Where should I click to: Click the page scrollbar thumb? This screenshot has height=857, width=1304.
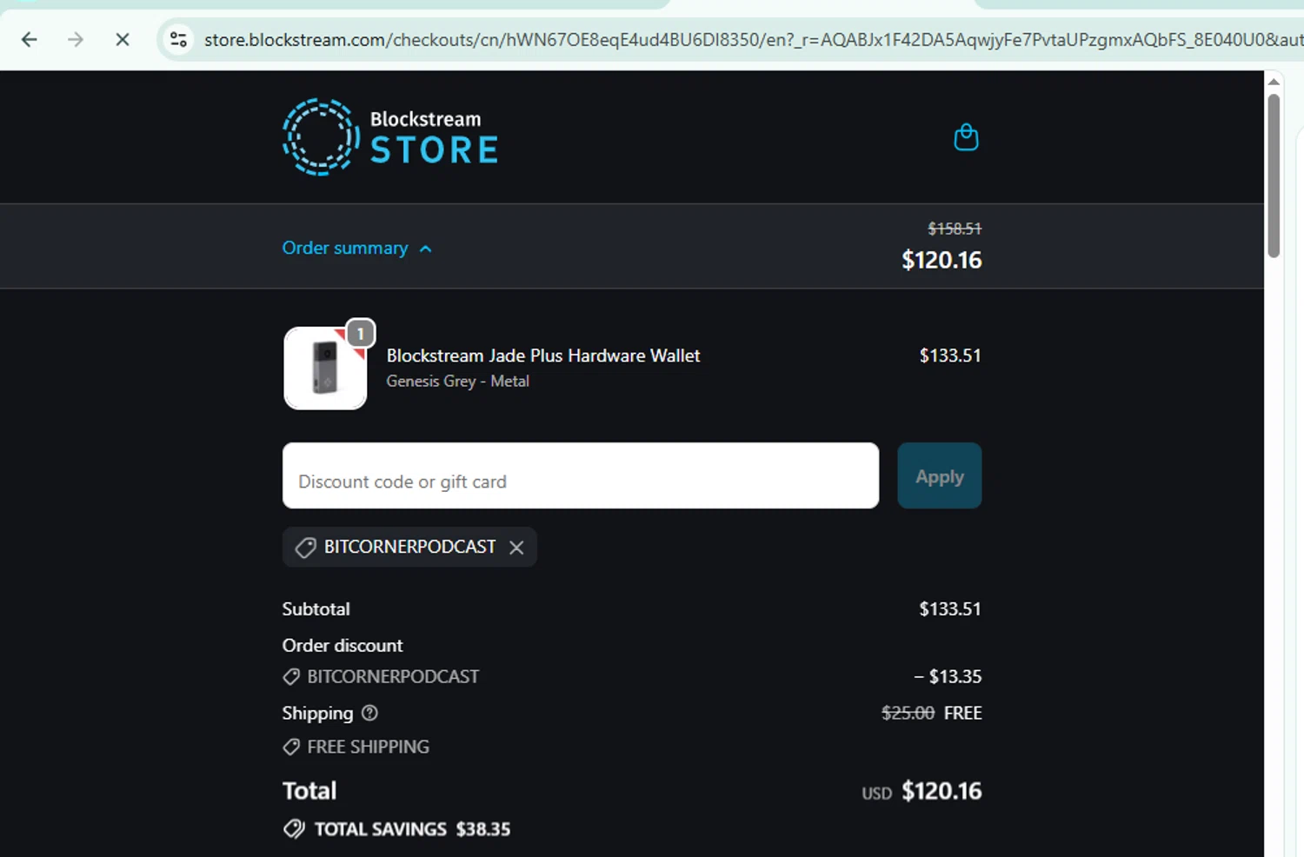(x=1274, y=176)
